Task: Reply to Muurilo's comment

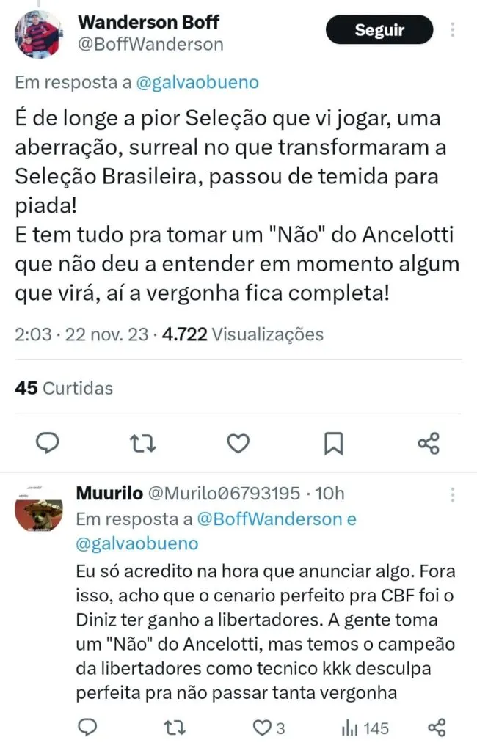Action: 87,728
